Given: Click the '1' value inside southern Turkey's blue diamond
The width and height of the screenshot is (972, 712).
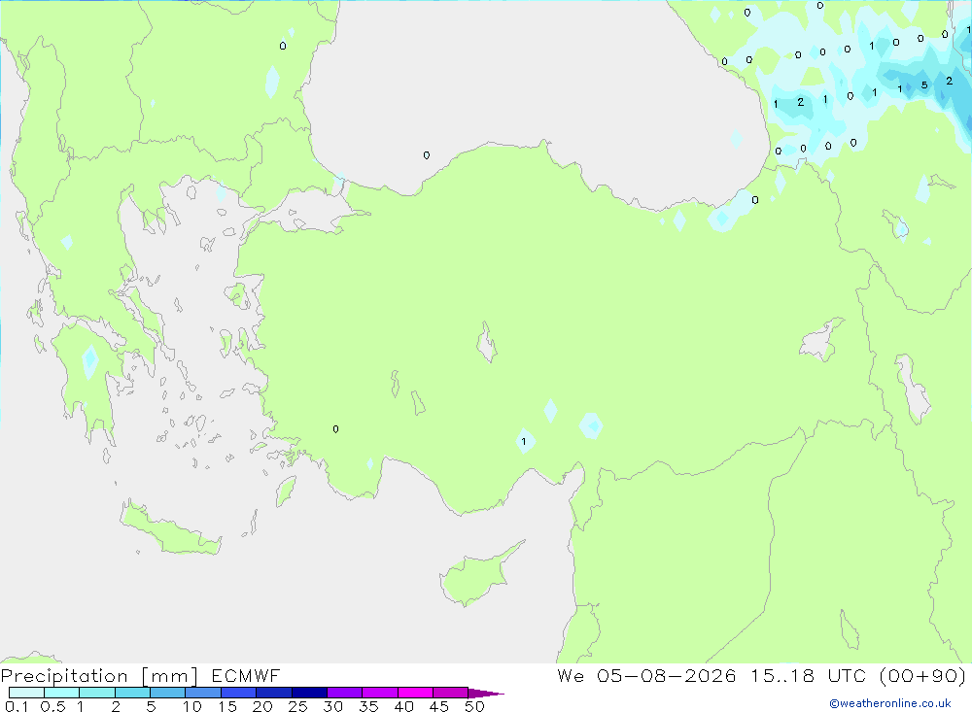Looking at the screenshot, I should click(524, 442).
